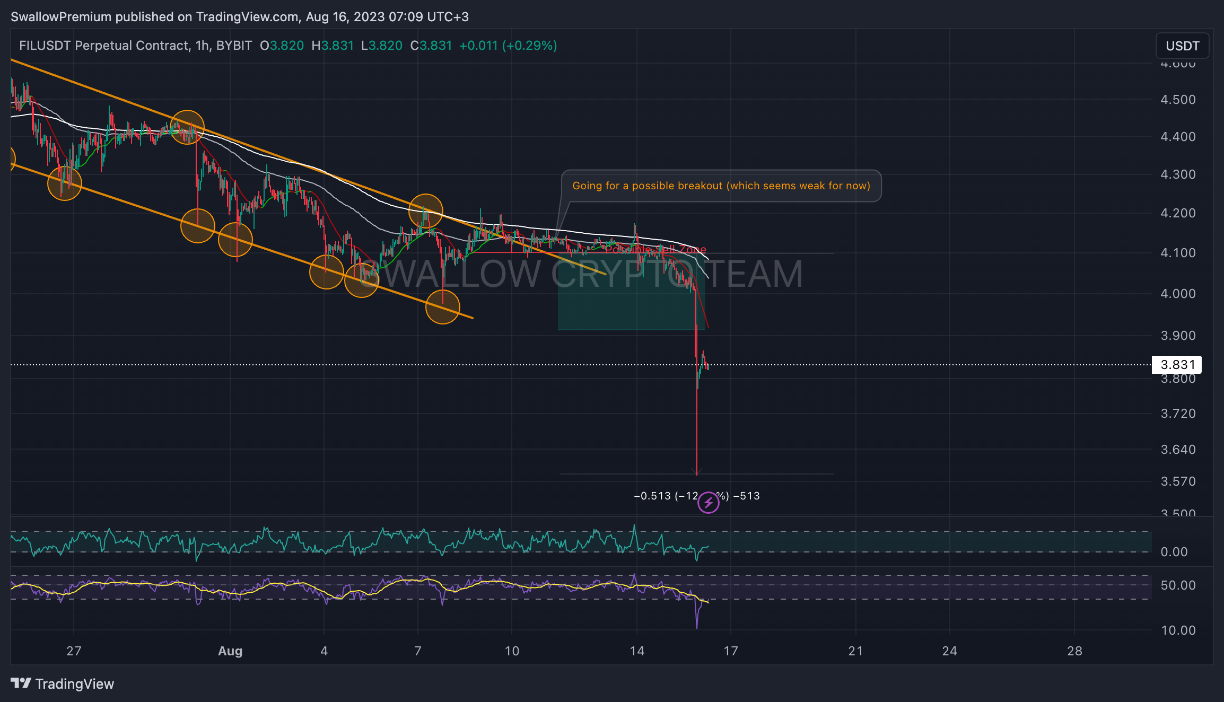Click the purple lightning bolt event icon
The image size is (1224, 702).
tap(708, 502)
